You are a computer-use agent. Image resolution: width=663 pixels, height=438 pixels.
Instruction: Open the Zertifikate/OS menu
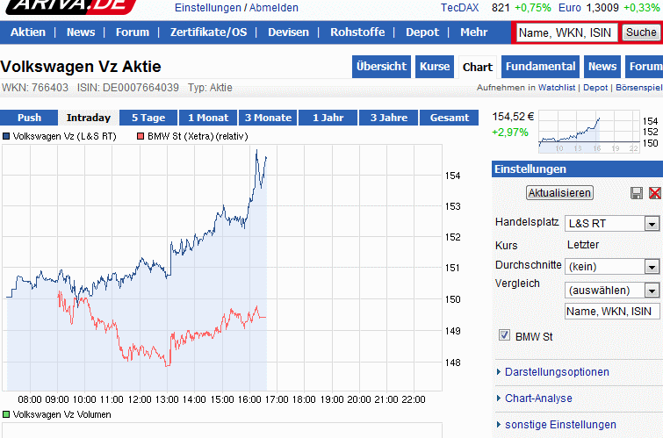(208, 32)
